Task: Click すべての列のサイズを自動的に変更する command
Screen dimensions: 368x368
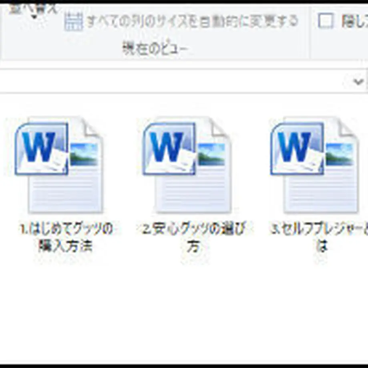Action: coord(181,22)
